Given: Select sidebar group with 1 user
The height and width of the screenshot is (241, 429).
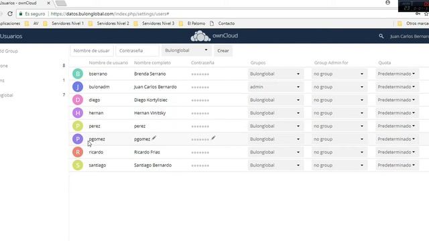Looking at the screenshot, I should [32, 80].
